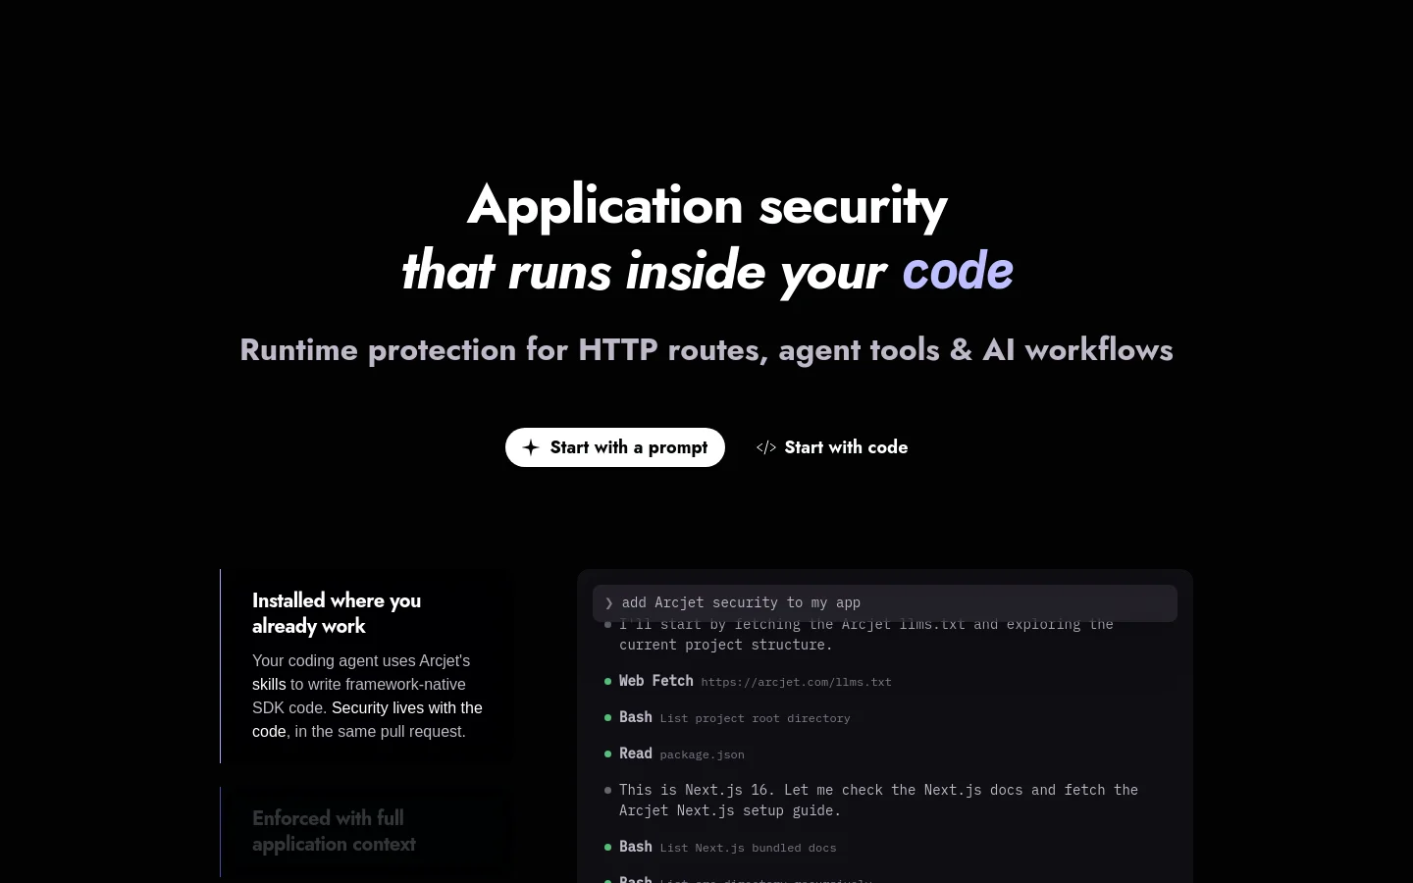The image size is (1413, 883).
Task: Click the arcjet.com/llms.txt URL
Action: 796,682
